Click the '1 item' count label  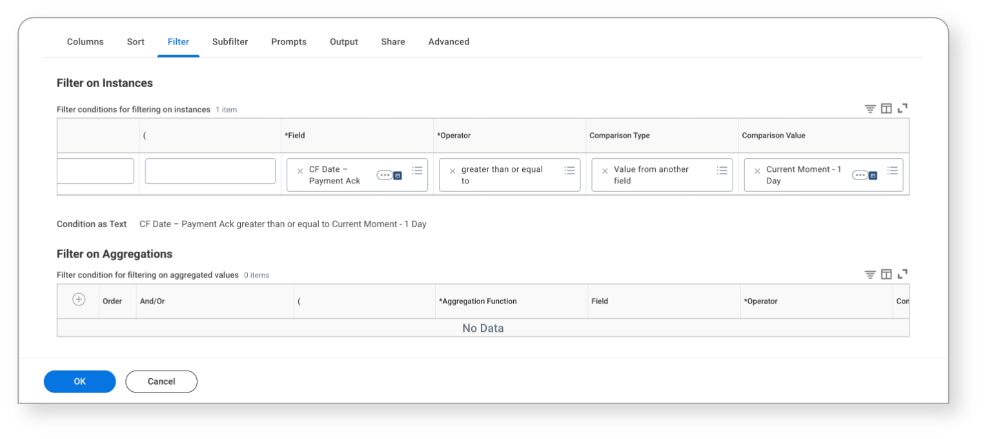tap(227, 110)
